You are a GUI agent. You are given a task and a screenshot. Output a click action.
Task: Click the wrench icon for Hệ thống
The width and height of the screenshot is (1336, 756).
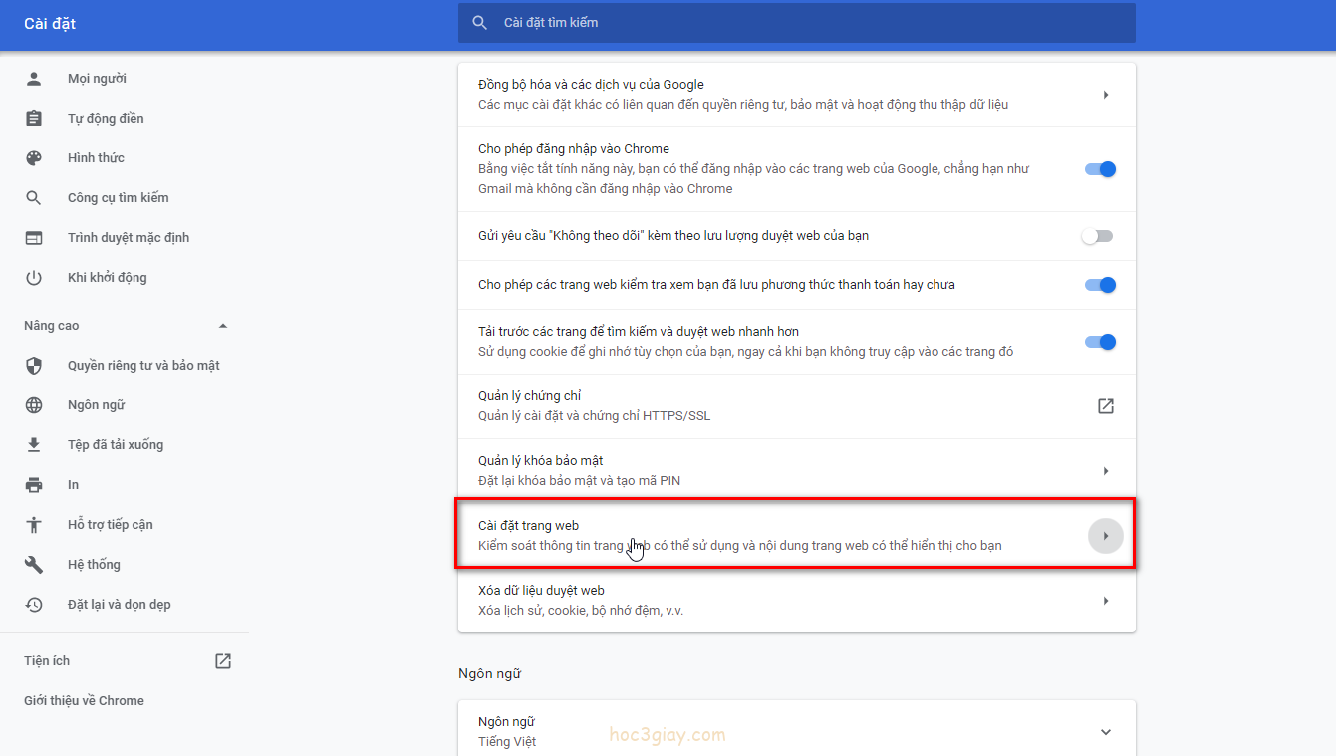point(34,565)
